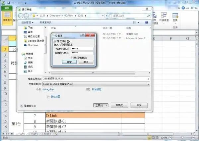The width and height of the screenshot is (199, 141).
Task: Click column F header in Excel sheet
Action: tap(171, 38)
